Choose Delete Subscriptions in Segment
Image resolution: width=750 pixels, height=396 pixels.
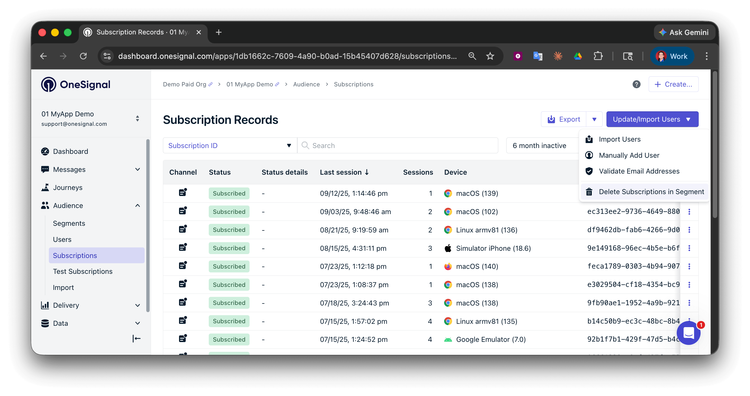[651, 192]
